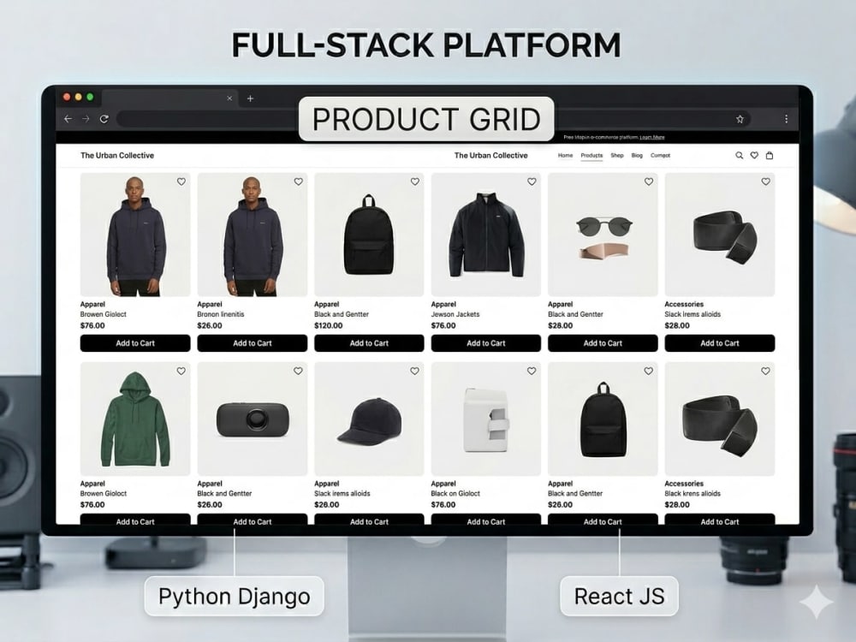The image size is (856, 642).
Task: Open the browser three-dot menu
Action: pyautogui.click(x=786, y=119)
